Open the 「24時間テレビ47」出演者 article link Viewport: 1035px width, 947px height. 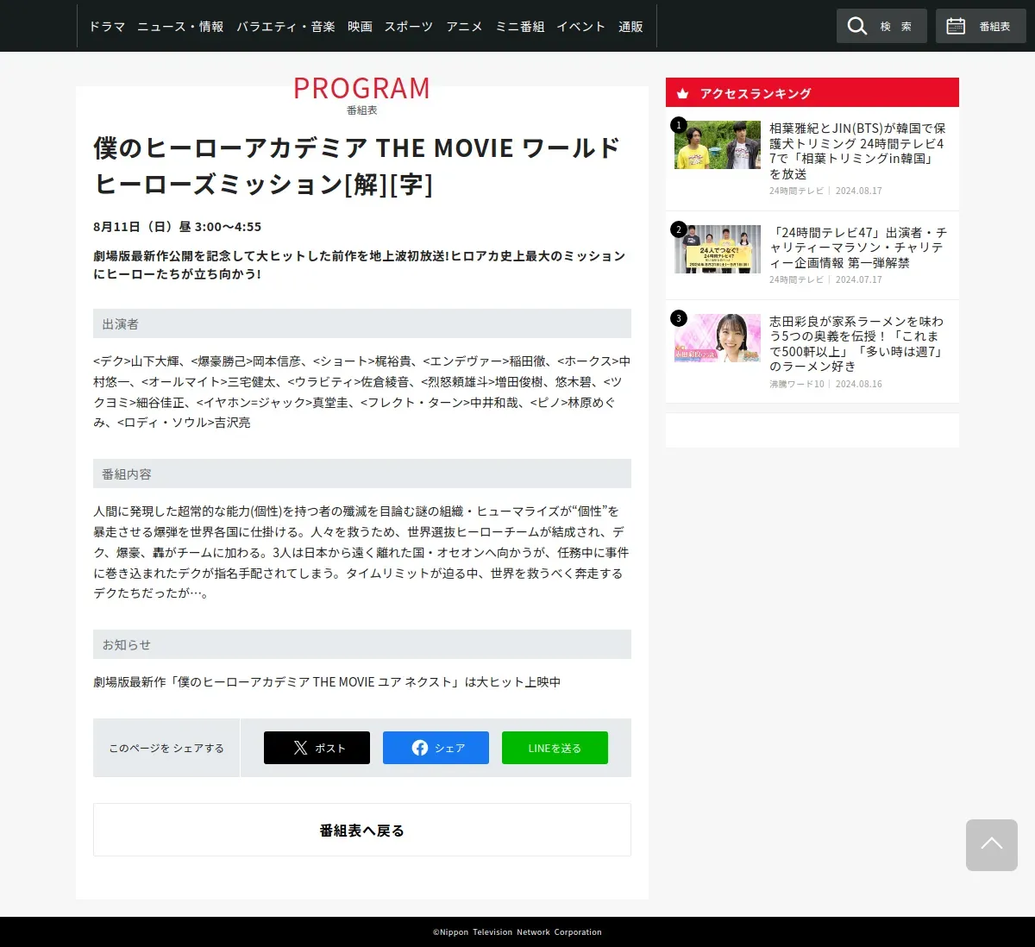tap(857, 248)
